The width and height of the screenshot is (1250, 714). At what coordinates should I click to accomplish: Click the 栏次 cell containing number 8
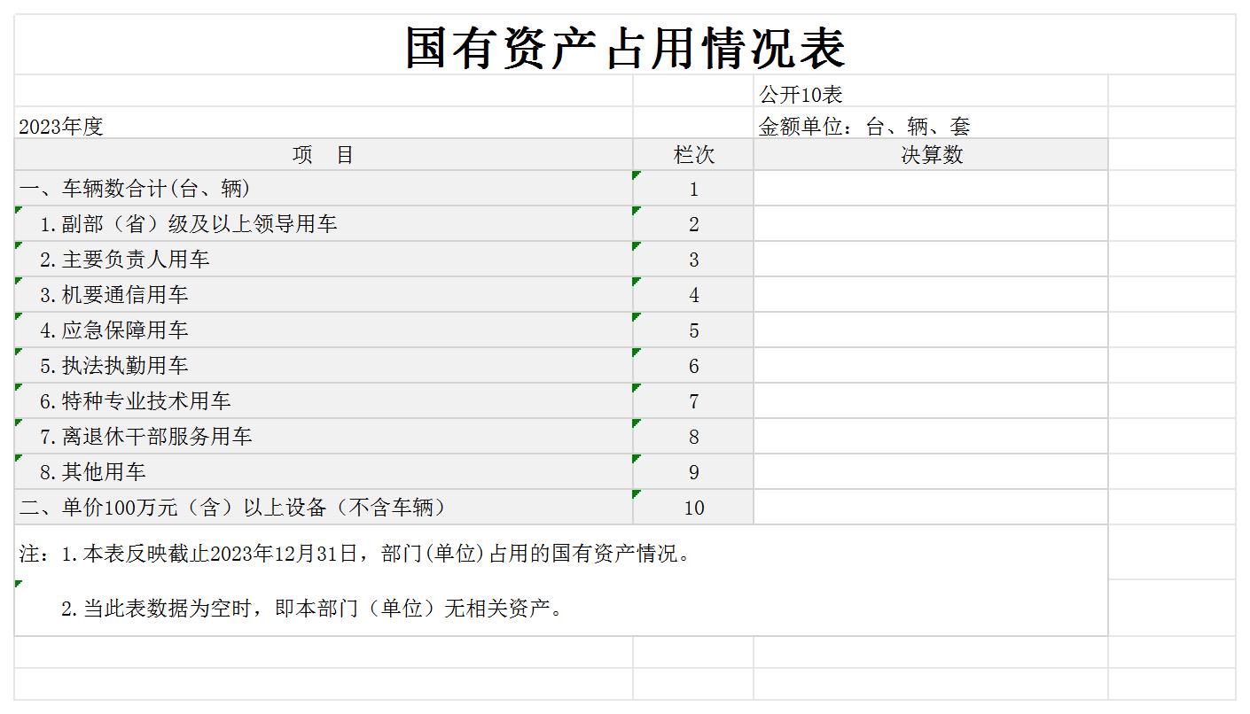[693, 437]
